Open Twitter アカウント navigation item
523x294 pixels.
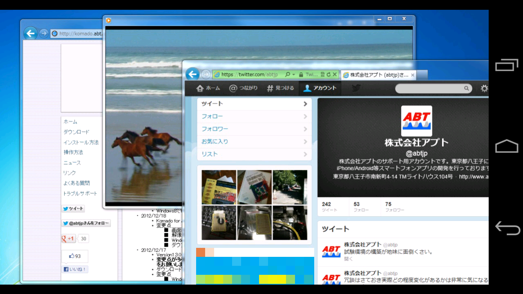pyautogui.click(x=320, y=88)
